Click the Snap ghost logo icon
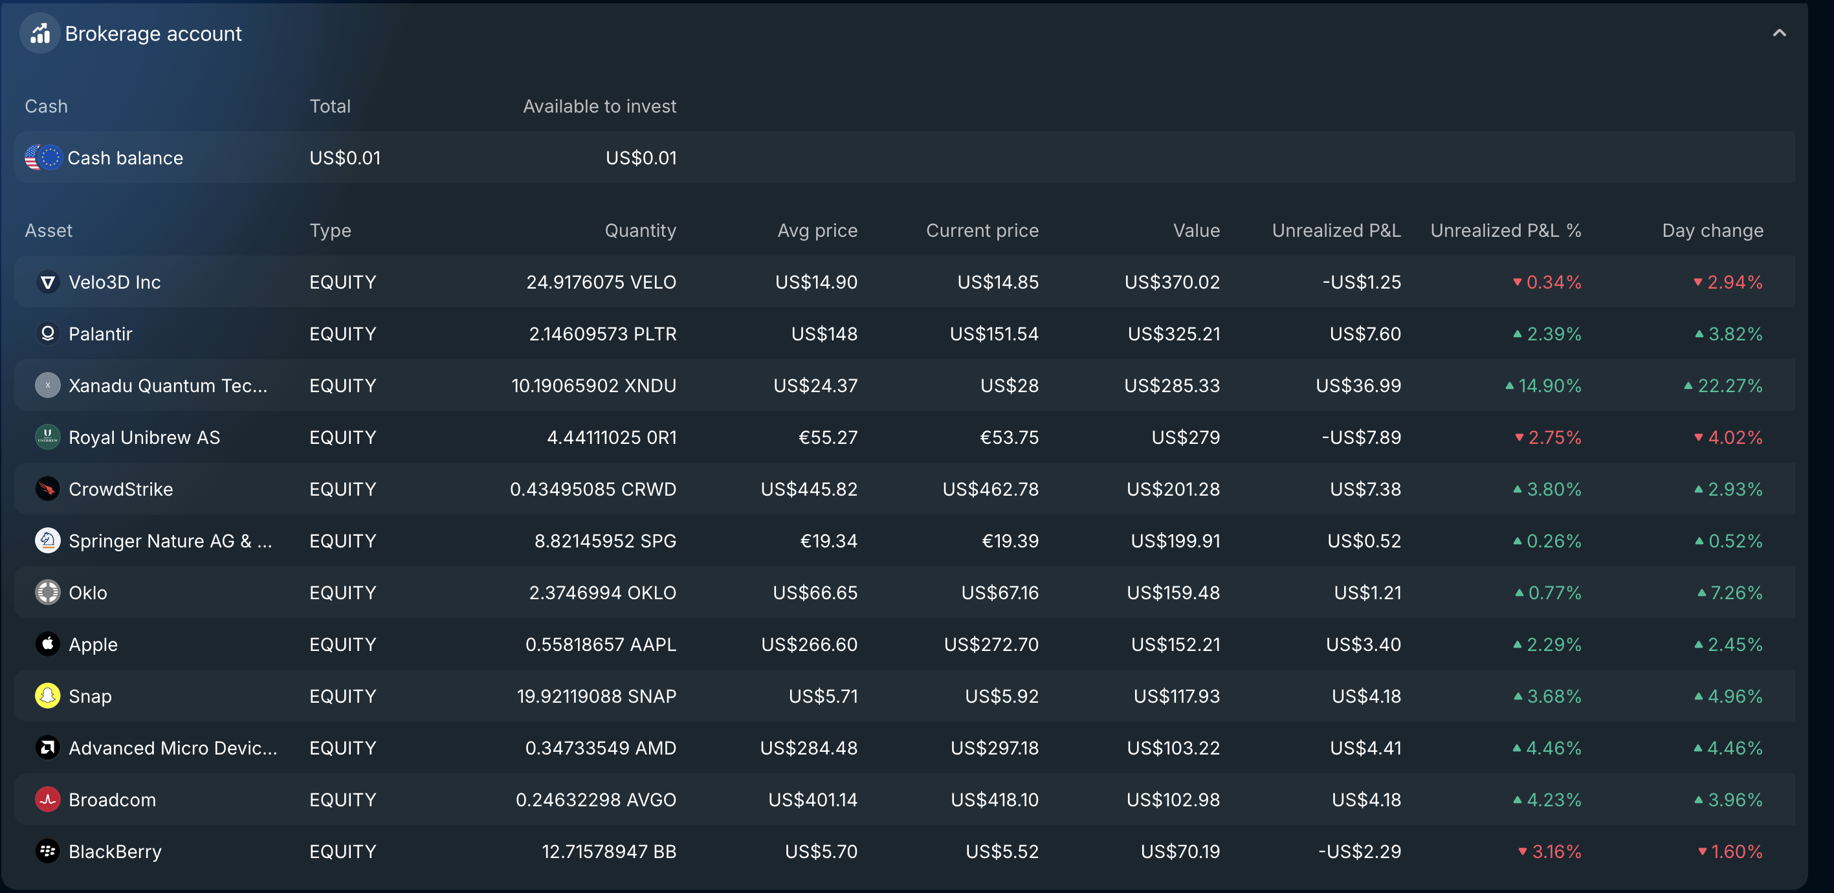Screen dimensions: 1834x893 coord(48,696)
